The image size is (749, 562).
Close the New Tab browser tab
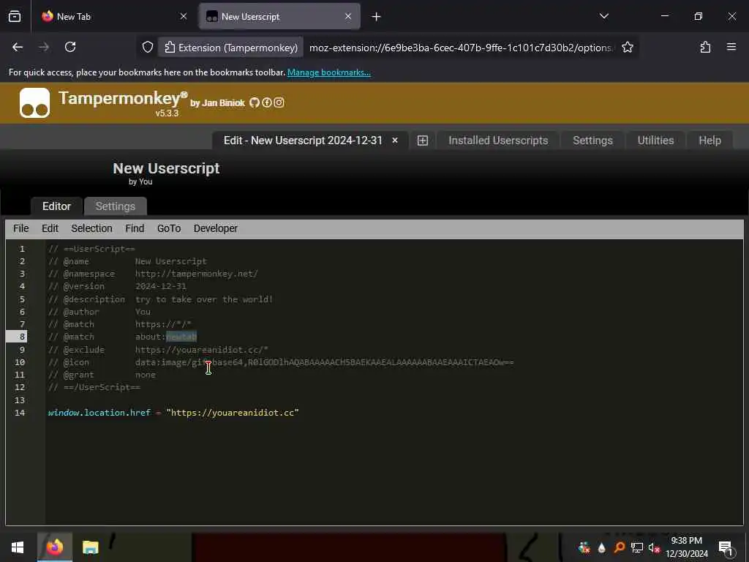[184, 17]
